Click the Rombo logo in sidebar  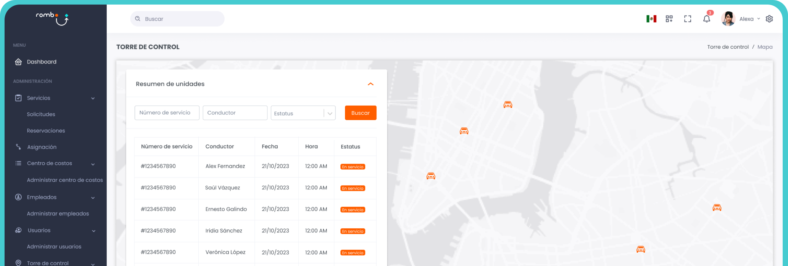pos(52,18)
